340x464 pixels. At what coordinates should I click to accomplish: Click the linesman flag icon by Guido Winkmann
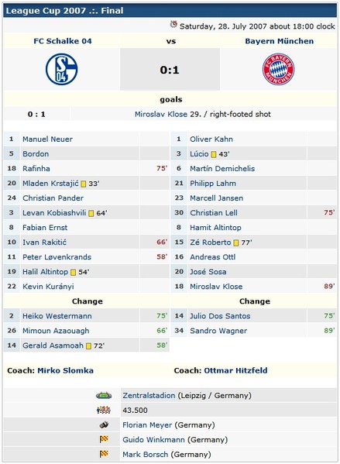(104, 439)
